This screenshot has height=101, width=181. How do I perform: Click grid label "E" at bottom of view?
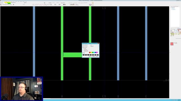click(x=146, y=97)
